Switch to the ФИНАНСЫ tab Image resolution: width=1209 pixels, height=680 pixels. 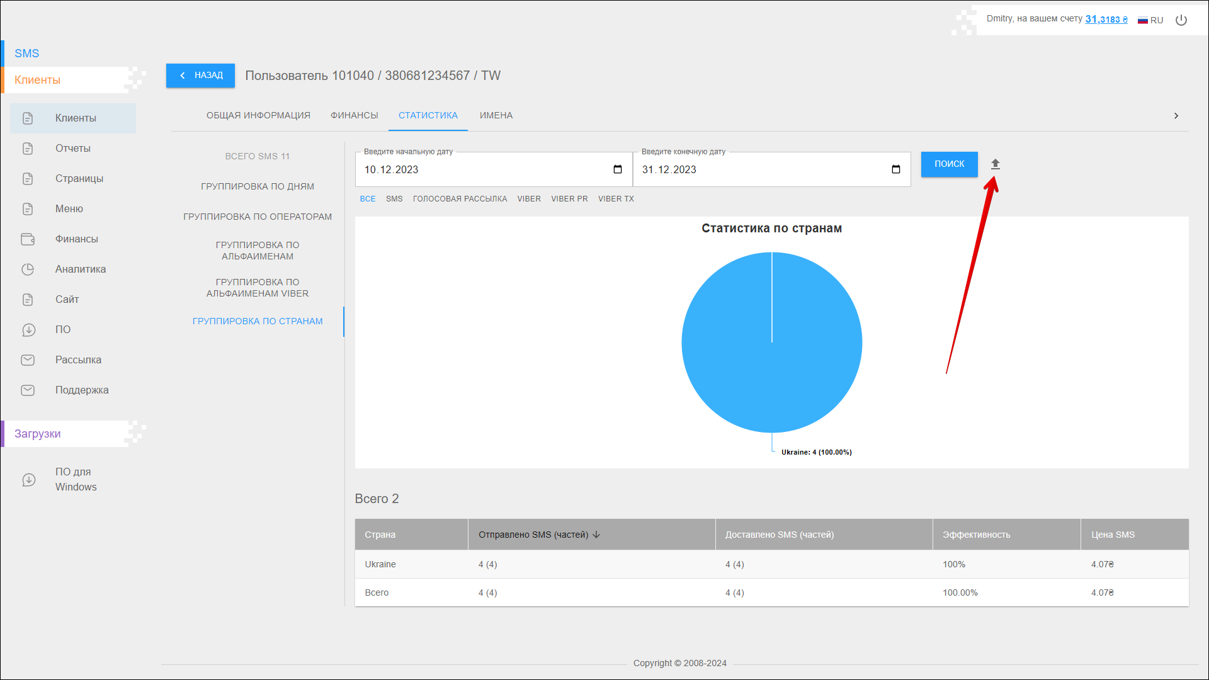tap(354, 115)
